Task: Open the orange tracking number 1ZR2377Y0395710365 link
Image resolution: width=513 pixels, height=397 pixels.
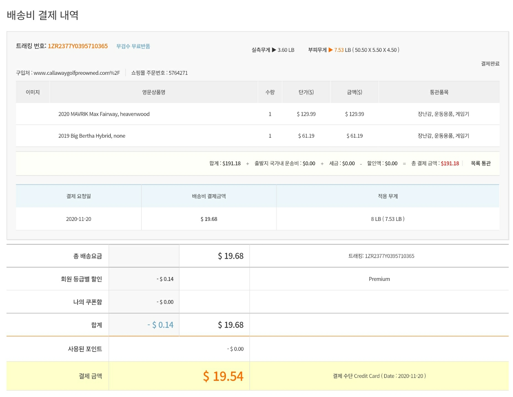Action: [x=78, y=46]
